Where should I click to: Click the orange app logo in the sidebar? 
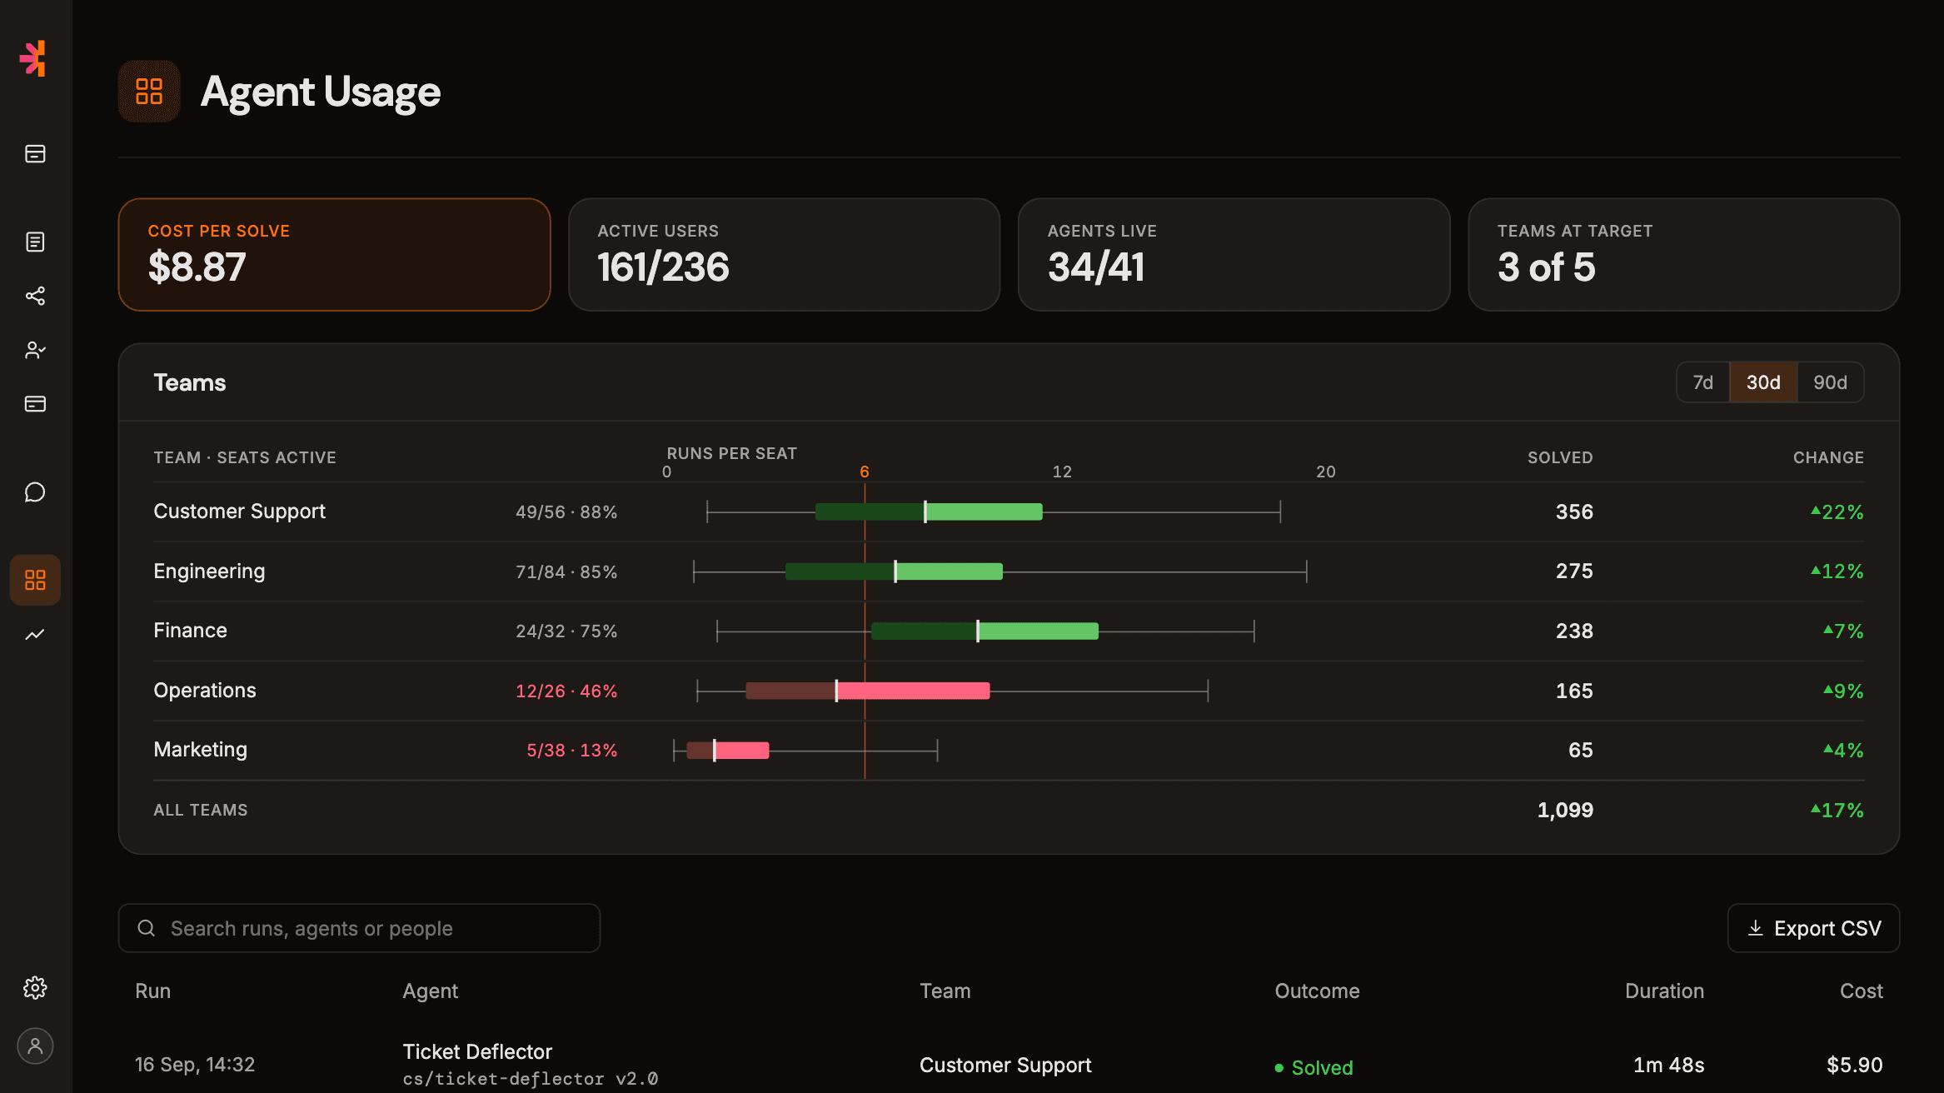[33, 58]
